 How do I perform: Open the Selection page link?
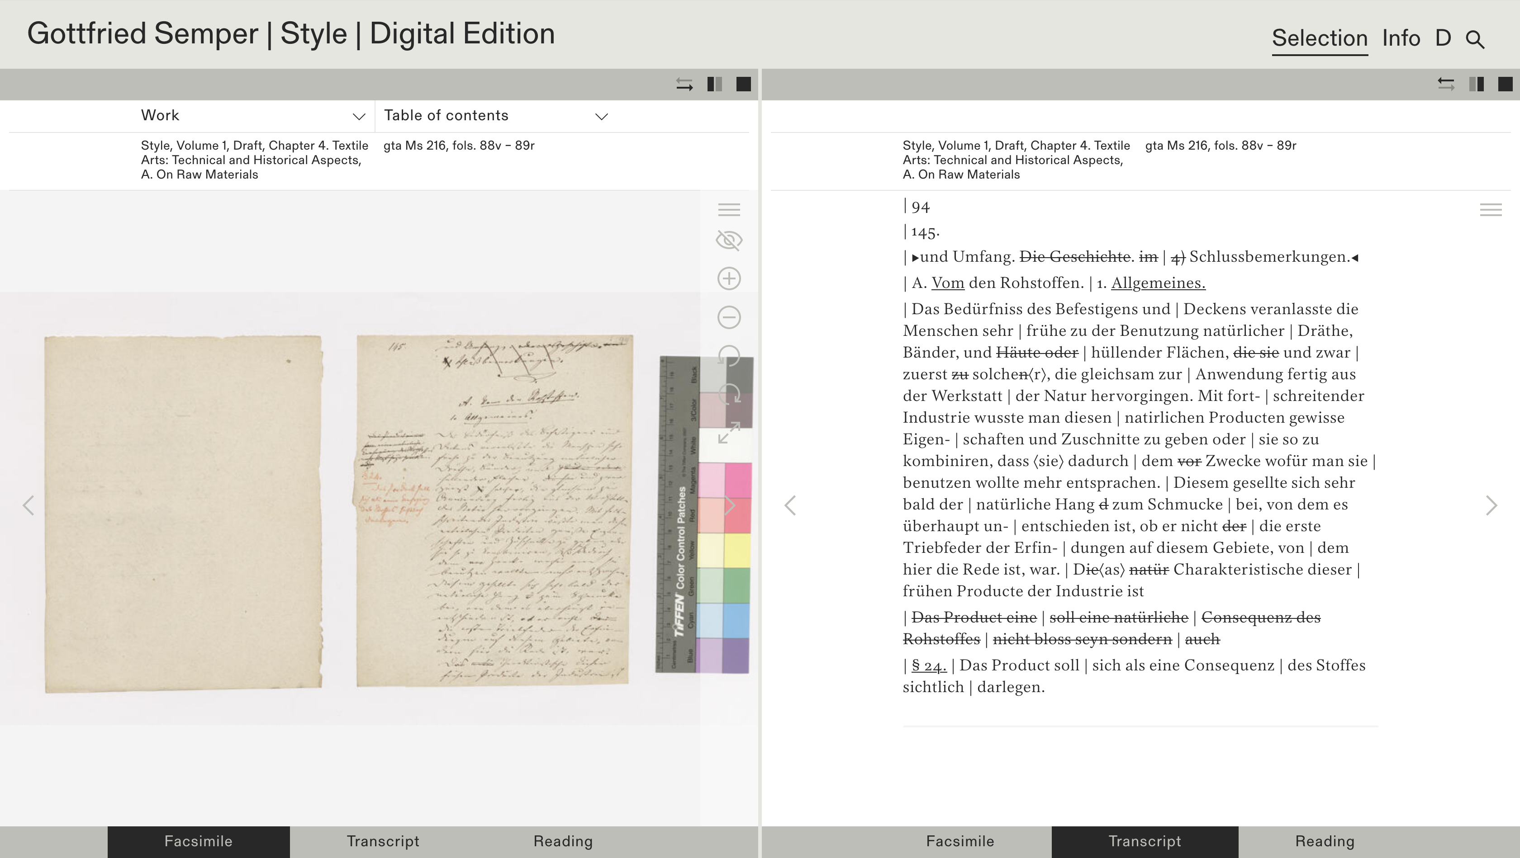[1320, 38]
